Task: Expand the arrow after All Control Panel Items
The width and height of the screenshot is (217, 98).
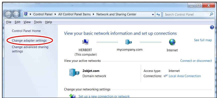Action: coord(94,15)
